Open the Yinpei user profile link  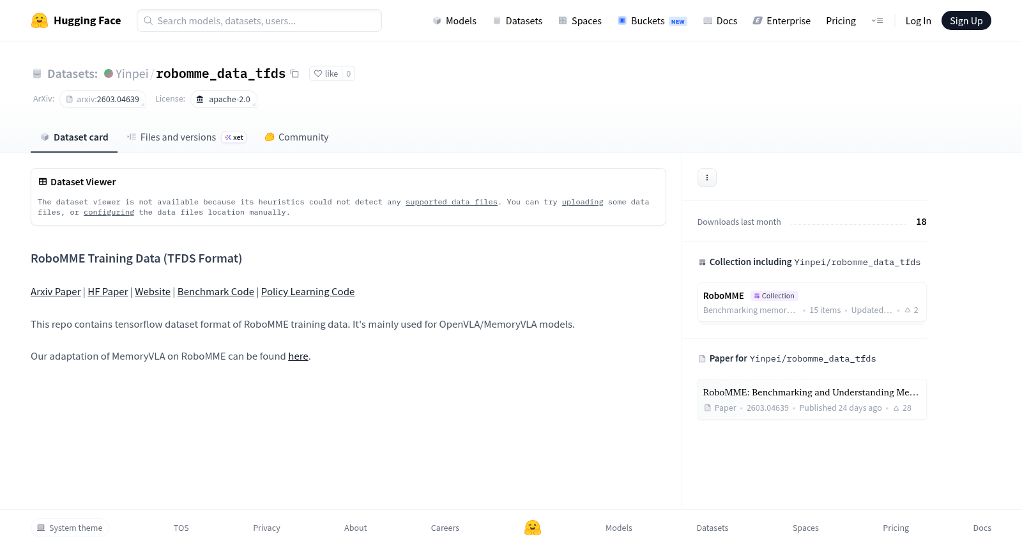[132, 73]
